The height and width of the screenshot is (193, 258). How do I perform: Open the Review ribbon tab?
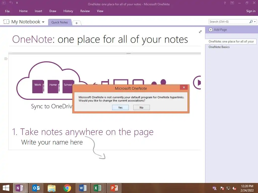tap(85, 11)
